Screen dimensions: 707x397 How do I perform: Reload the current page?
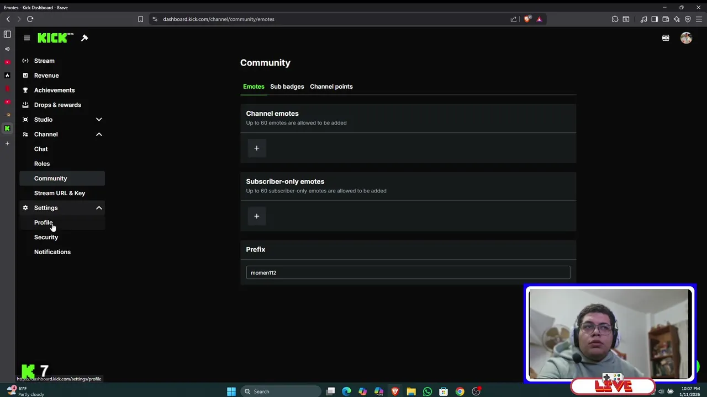point(30,19)
